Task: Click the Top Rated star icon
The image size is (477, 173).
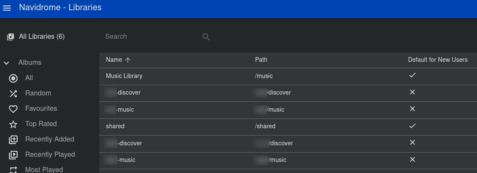Action: coord(13,124)
